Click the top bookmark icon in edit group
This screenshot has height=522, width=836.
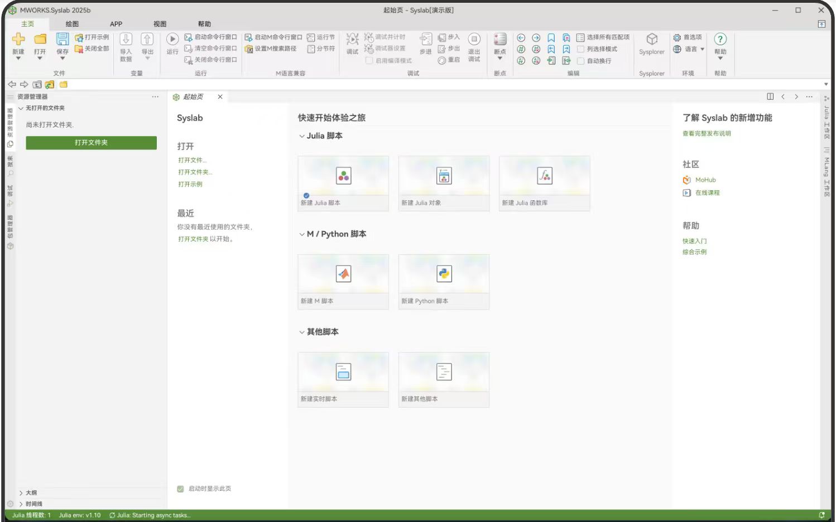551,38
